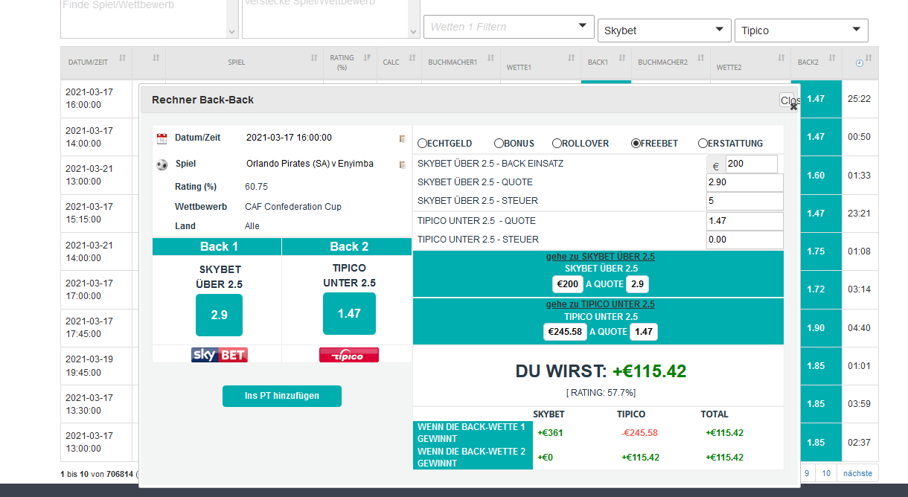Follow the gehe zu SKYBET ÜBER 2.5 link

point(601,257)
